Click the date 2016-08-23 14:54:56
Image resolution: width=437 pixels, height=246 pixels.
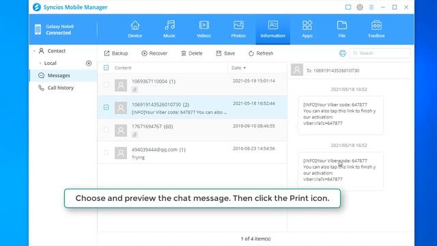(254, 149)
